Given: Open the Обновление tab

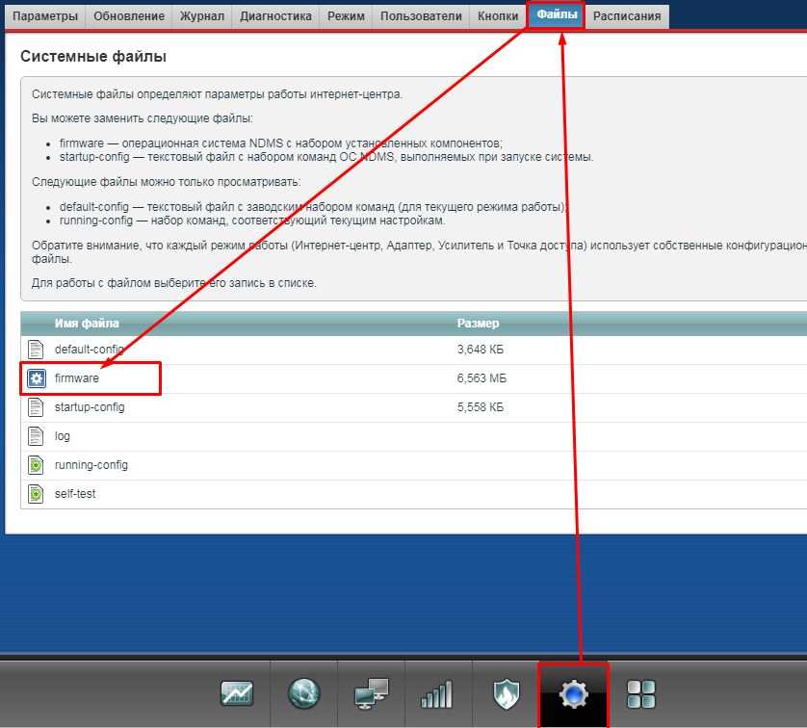Looking at the screenshot, I should tap(129, 16).
